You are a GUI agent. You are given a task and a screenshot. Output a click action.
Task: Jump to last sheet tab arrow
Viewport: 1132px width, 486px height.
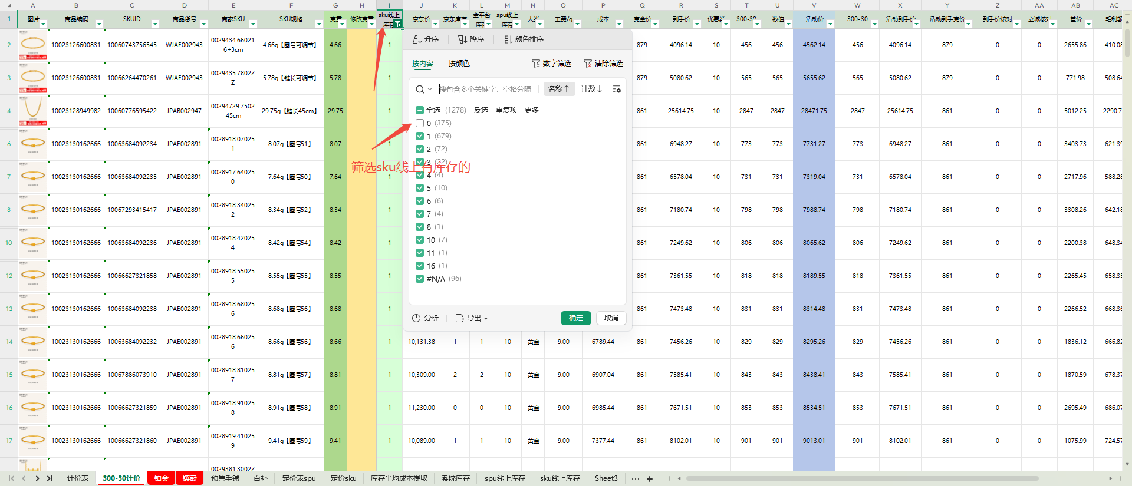click(x=50, y=478)
